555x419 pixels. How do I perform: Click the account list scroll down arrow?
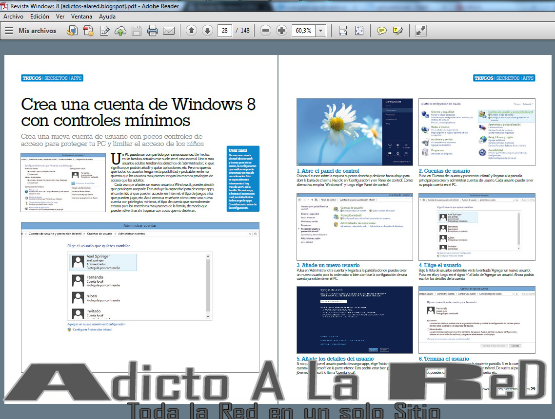click(x=208, y=316)
